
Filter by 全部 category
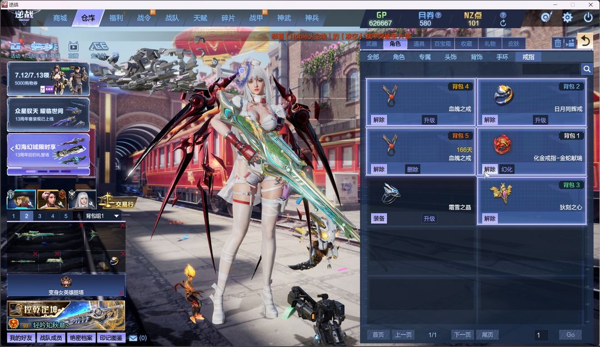click(373, 57)
